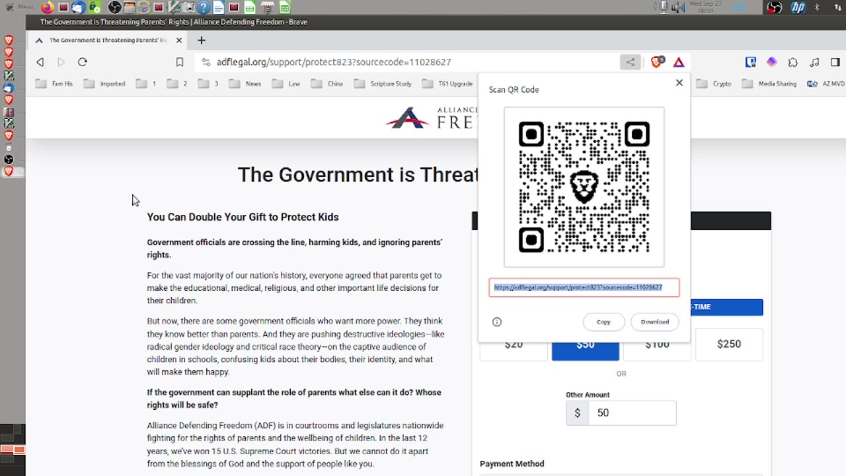Open the Crypto bookmark folder
The image size is (846, 476).
coord(714,84)
